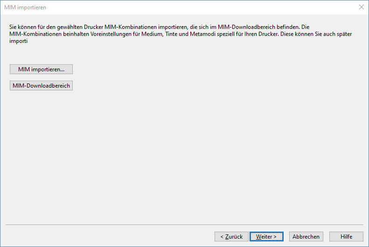Close the 'MIM importieren' dialog window
This screenshot has width=369, height=247.
click(x=361, y=7)
